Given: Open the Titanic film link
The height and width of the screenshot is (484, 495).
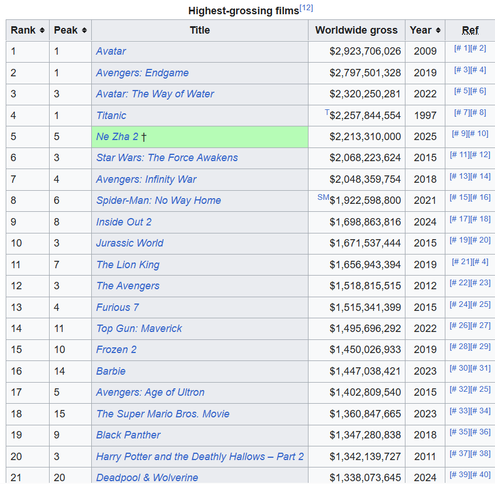Looking at the screenshot, I should (x=111, y=116).
